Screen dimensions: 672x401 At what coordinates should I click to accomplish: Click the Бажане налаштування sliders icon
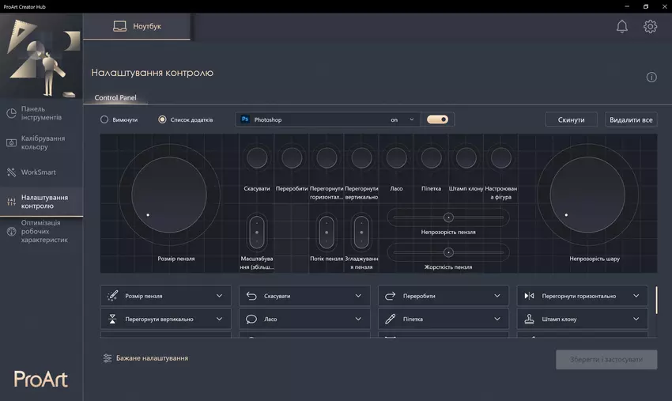[108, 358]
